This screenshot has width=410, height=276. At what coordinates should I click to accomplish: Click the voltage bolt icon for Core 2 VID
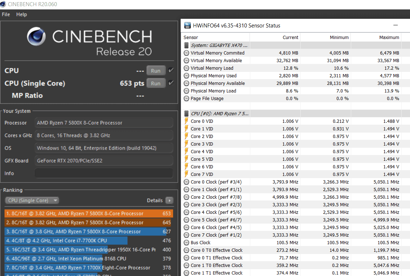(186, 136)
